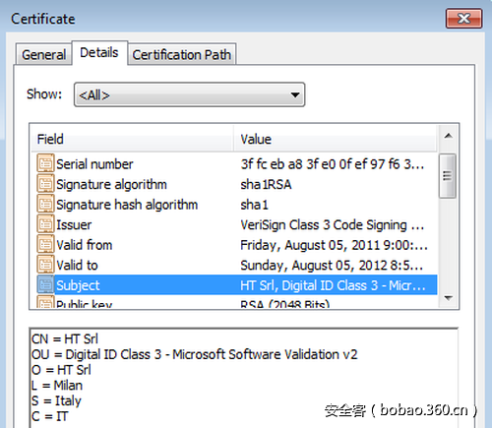The height and width of the screenshot is (428, 492).
Task: Select the Signature hash algorithm row label
Action: (127, 205)
